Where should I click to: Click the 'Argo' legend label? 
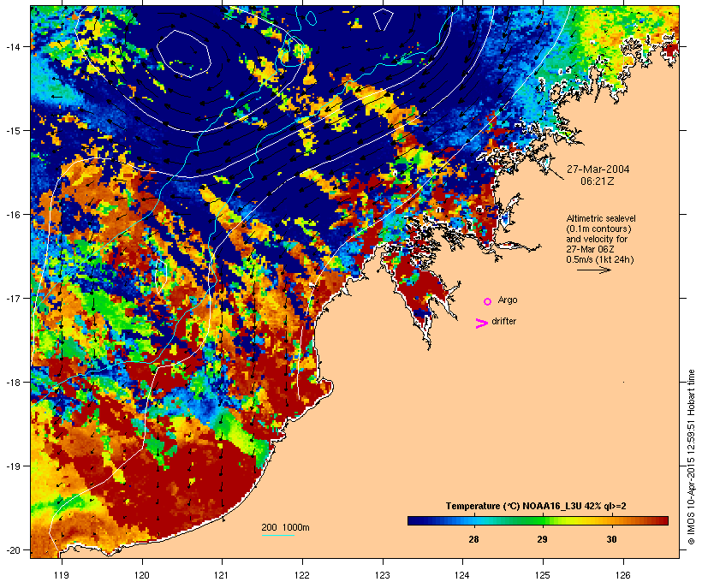point(508,300)
